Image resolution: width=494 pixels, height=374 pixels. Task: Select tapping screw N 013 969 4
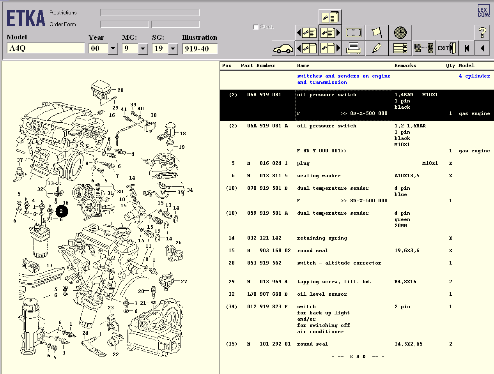pos(357,282)
